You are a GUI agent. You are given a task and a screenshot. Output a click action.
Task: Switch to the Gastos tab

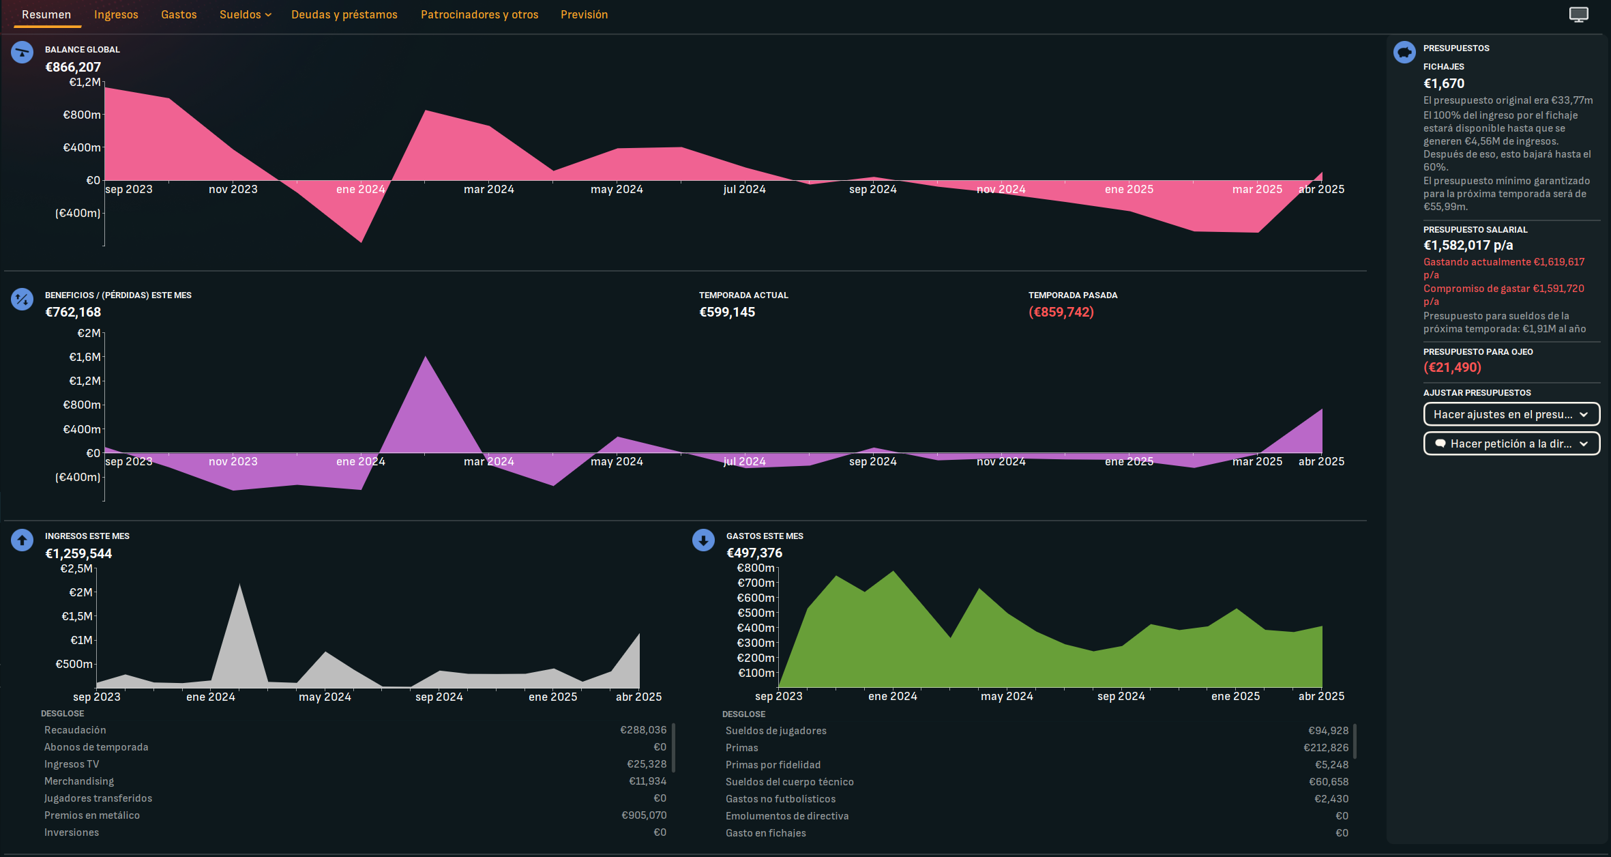[179, 14]
